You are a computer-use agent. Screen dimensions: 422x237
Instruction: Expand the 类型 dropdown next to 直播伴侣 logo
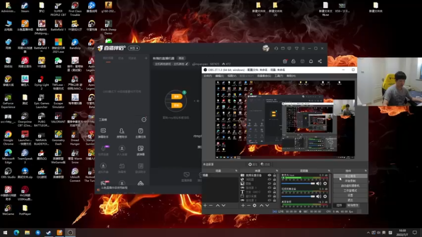click(134, 48)
